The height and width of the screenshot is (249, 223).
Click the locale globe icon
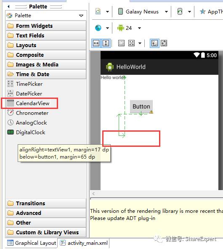[98, 28]
